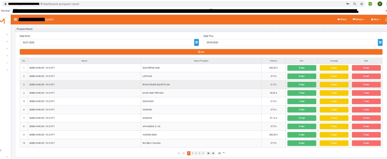Click red Max badge for YUWONO SIDIK row
Screen dimensions: 387x159
(366, 135)
